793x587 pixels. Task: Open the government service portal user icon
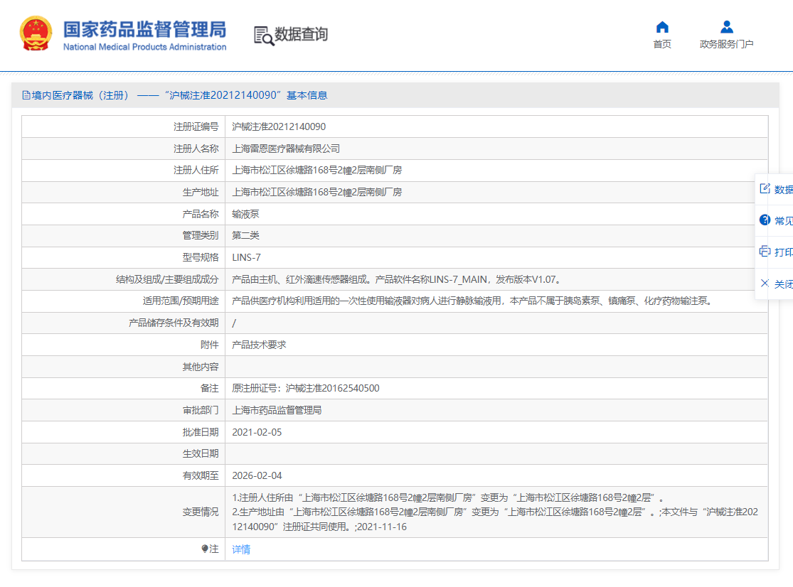click(x=727, y=27)
